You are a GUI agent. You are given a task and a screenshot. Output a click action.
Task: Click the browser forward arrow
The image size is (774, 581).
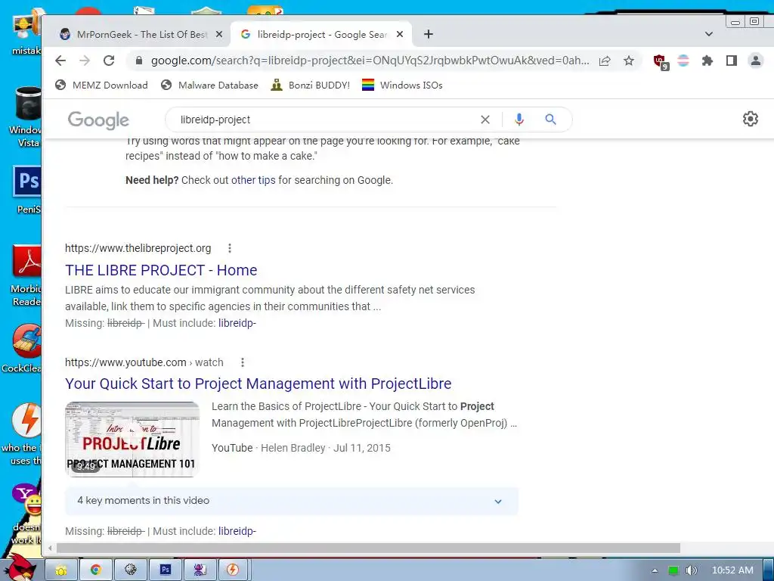pyautogui.click(x=85, y=61)
